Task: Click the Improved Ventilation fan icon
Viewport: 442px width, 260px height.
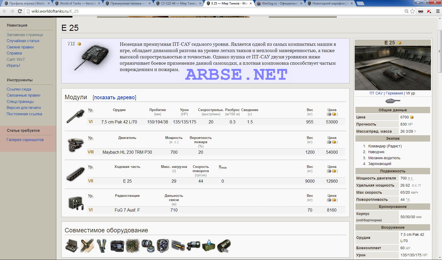Action: pyautogui.click(x=163, y=246)
